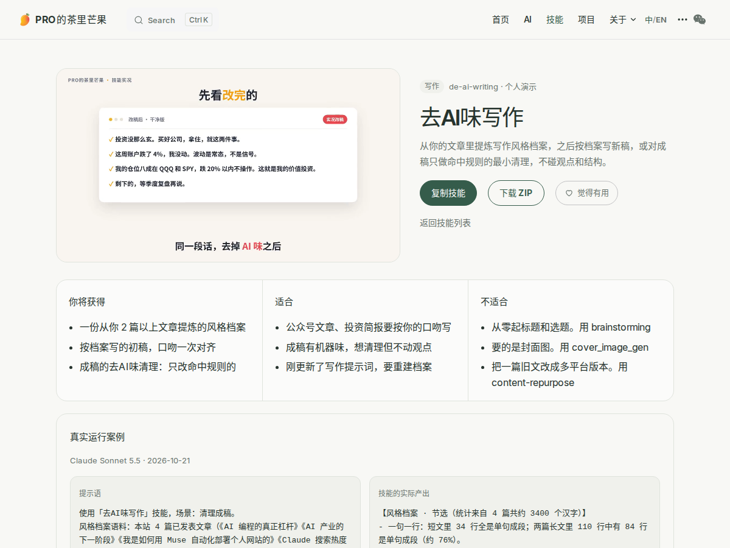Click 成稿有机器味,想清理但不动观点 bullet
The image size is (730, 548).
point(359,347)
